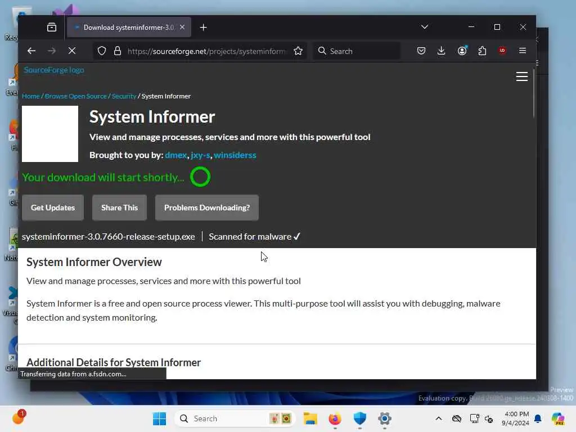Open the 4:00 PM clock and date

[x=515, y=418]
